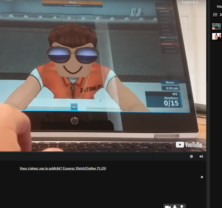
Task: Open the user profile icon
Action: click(x=182, y=206)
